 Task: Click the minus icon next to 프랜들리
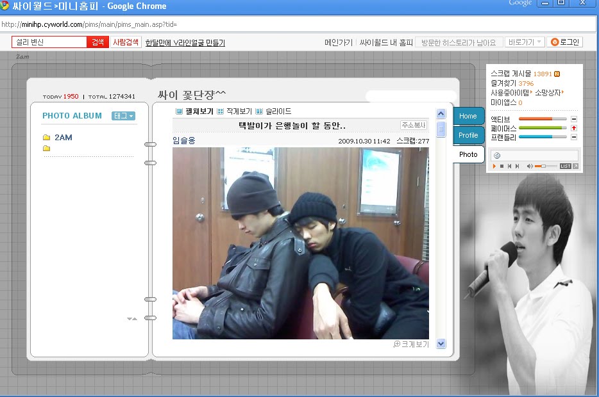click(574, 137)
